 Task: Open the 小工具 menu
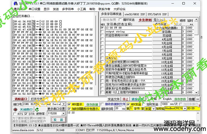tap(81, 9)
